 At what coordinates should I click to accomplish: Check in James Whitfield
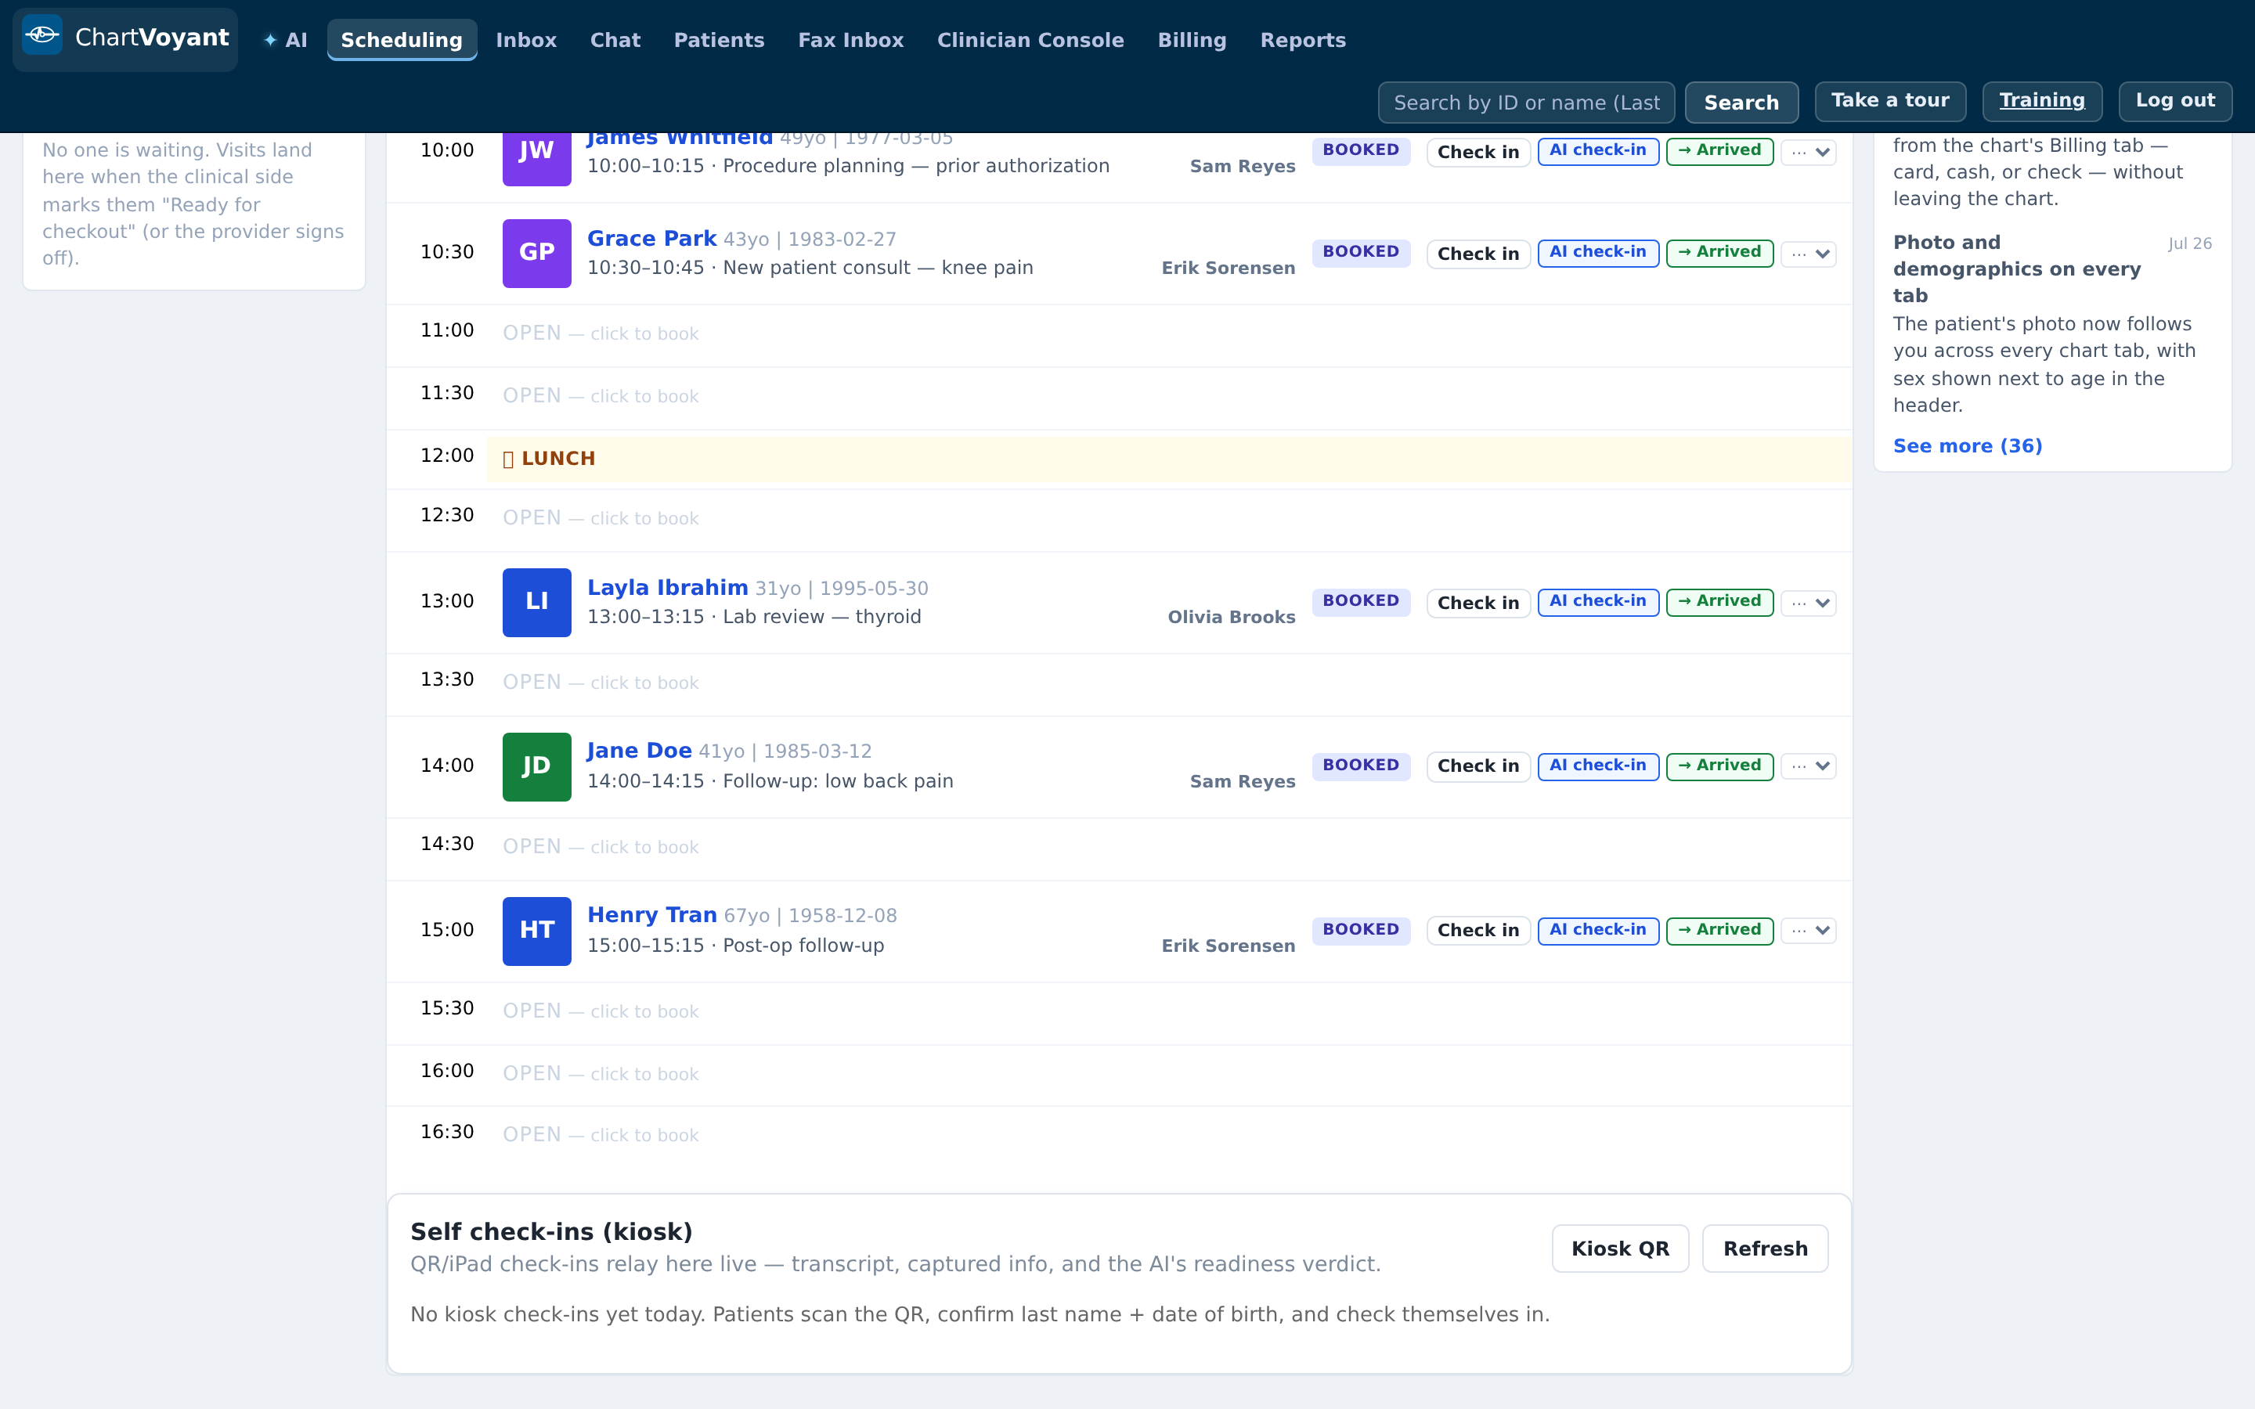[x=1477, y=152]
